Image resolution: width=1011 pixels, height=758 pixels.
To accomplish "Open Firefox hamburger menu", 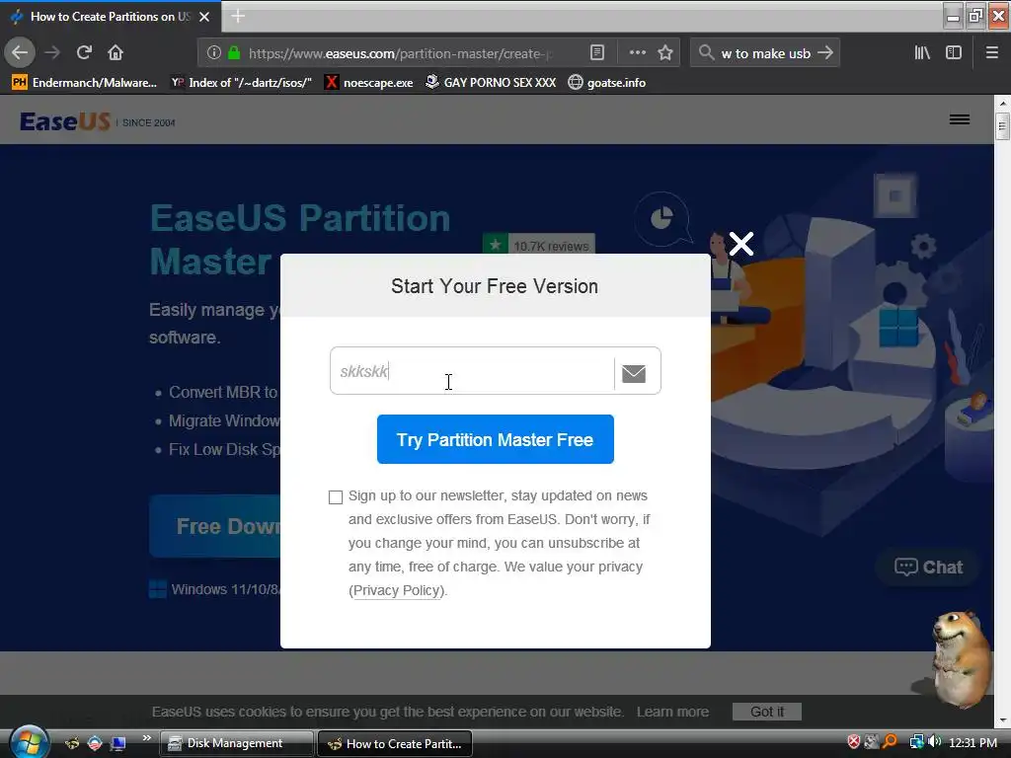I will click(x=992, y=53).
